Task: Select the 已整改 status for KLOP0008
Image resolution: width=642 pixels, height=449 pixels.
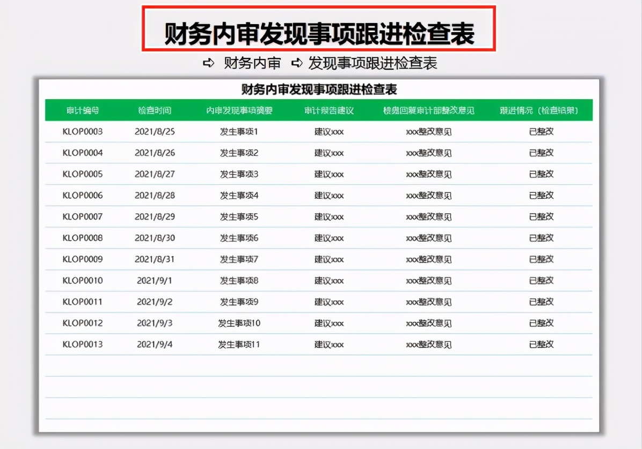Action: point(541,238)
